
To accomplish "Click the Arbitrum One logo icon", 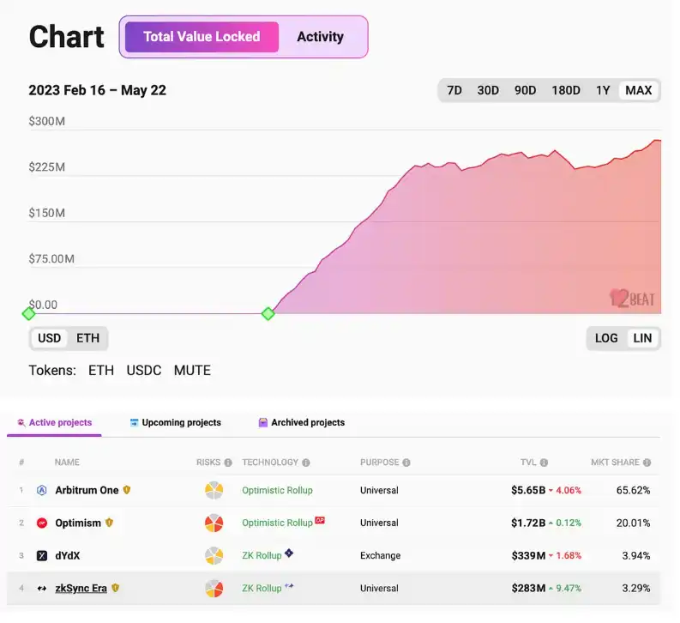I will [42, 490].
